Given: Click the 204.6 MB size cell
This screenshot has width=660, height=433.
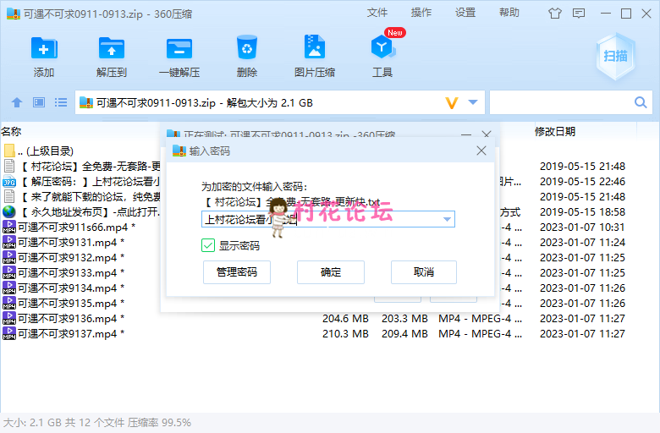Looking at the screenshot, I should point(345,319).
